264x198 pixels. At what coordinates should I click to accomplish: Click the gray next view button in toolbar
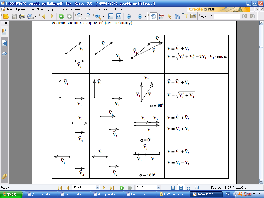click(x=69, y=16)
